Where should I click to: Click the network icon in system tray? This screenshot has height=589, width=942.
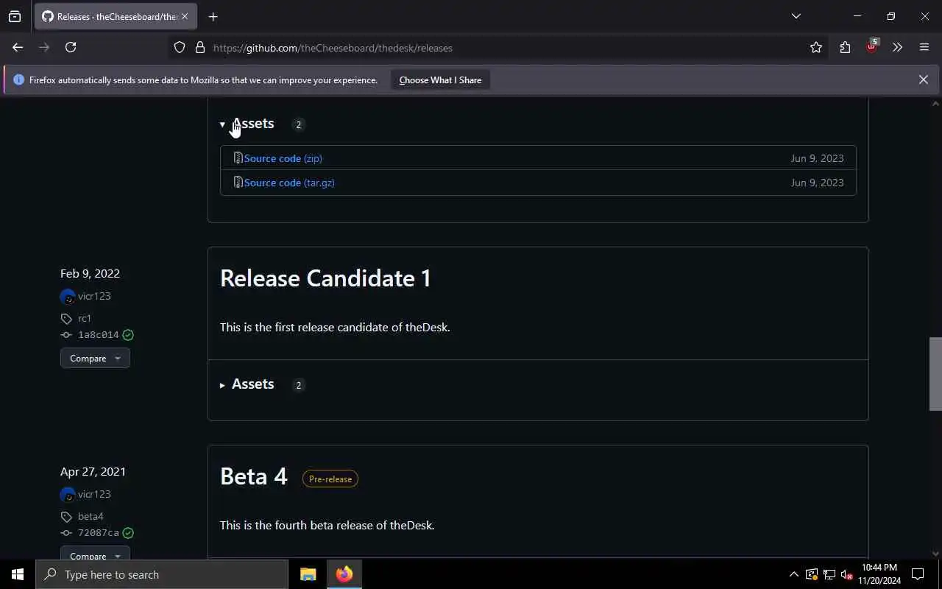coord(829,574)
